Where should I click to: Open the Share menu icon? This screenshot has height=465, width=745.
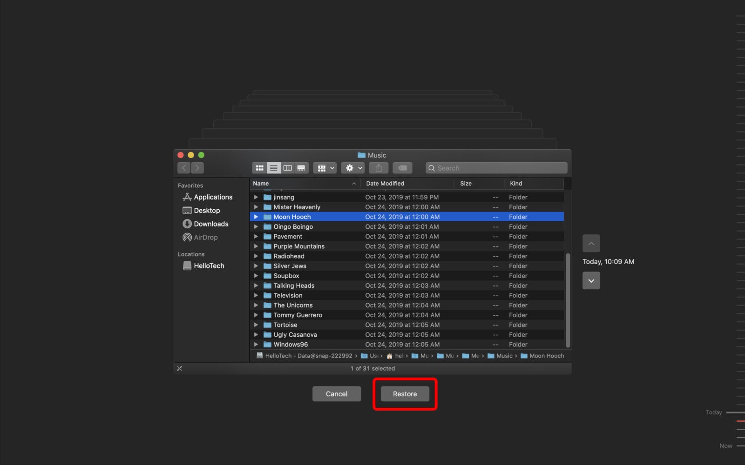pyautogui.click(x=379, y=168)
